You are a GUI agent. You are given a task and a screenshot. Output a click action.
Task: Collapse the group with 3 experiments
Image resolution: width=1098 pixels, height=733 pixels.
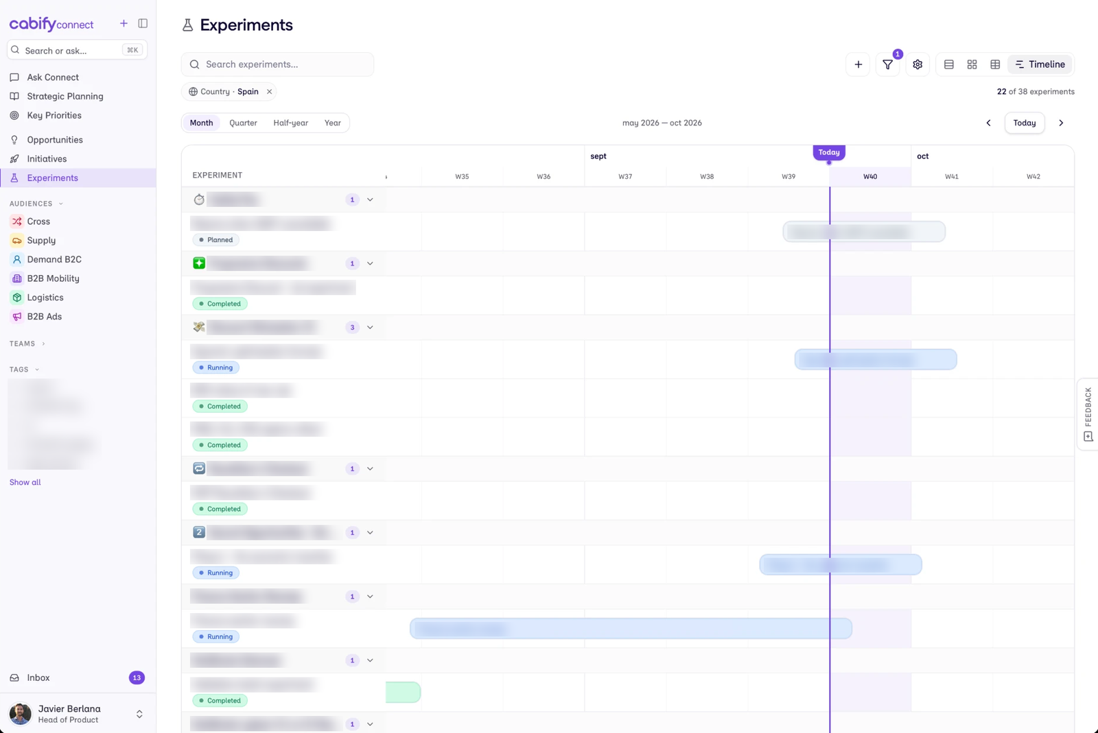[x=370, y=327]
